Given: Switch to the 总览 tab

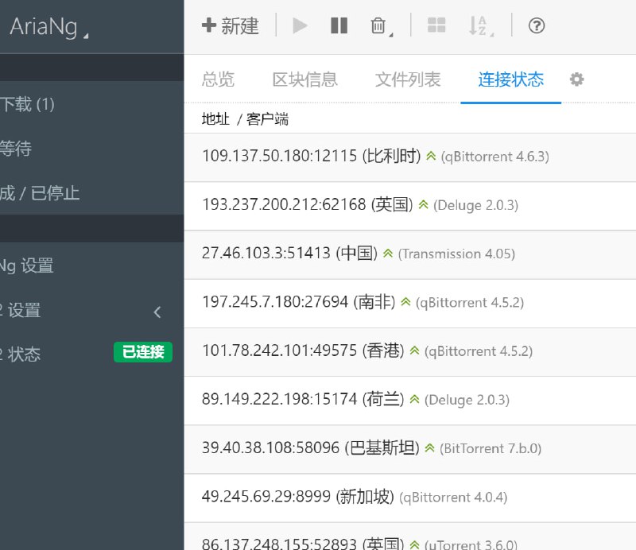Looking at the screenshot, I should point(219,79).
